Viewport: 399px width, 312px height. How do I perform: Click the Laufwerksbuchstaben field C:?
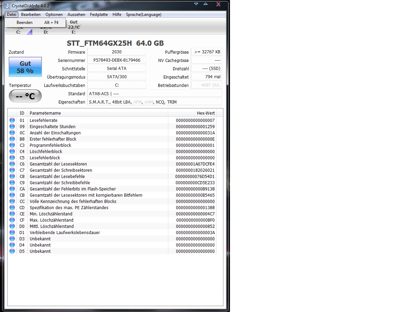click(x=116, y=85)
